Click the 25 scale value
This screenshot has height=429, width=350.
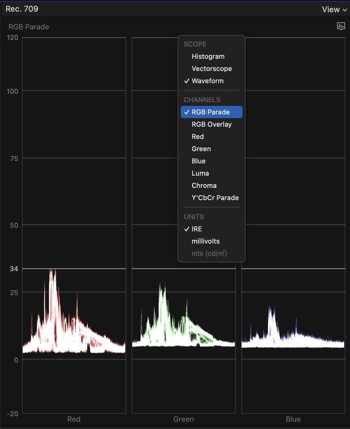pyautogui.click(x=14, y=293)
